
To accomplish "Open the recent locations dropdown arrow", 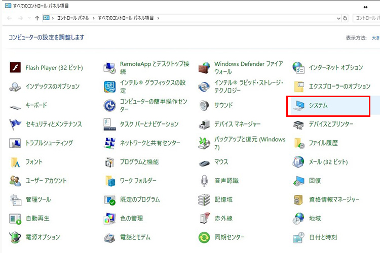I will 29,18.
